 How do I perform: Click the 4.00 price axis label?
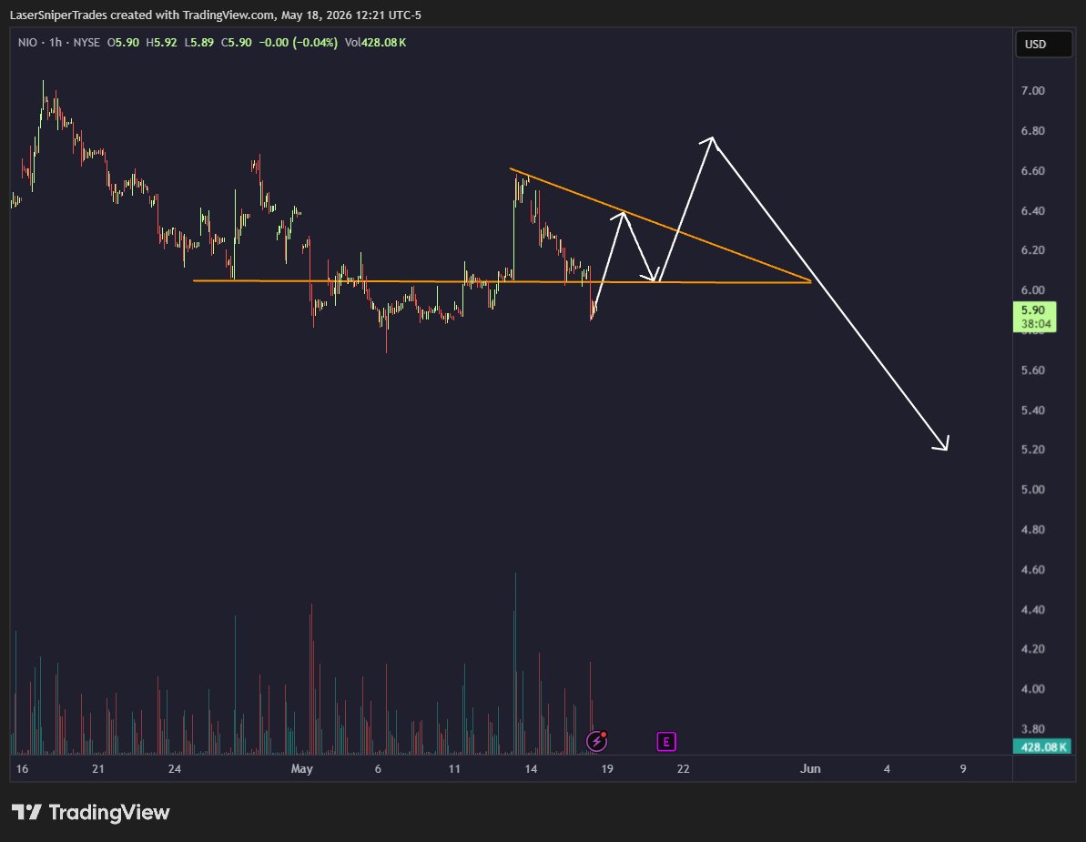click(x=1032, y=689)
